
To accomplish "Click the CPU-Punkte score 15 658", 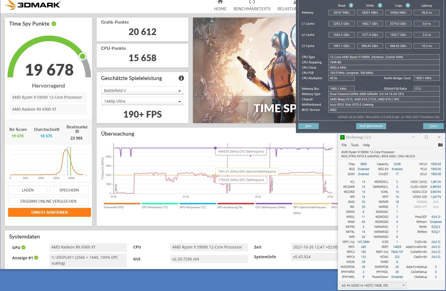I will pyautogui.click(x=143, y=58).
